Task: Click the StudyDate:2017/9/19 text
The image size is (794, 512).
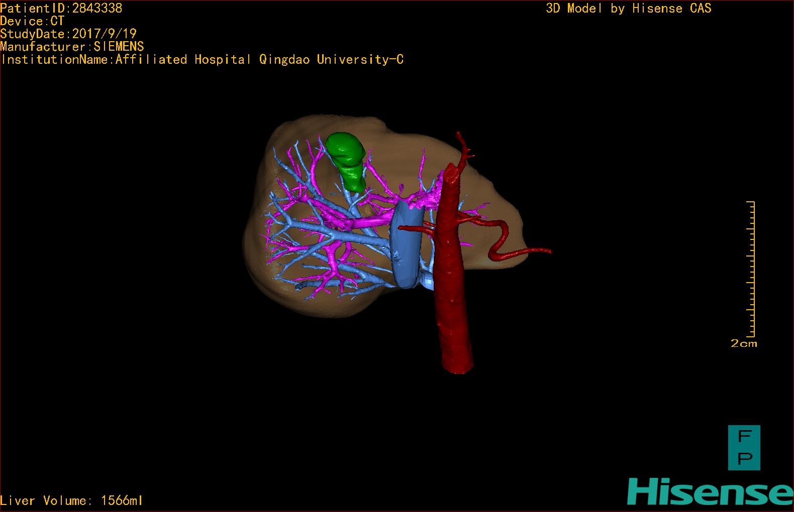Action: 68,34
